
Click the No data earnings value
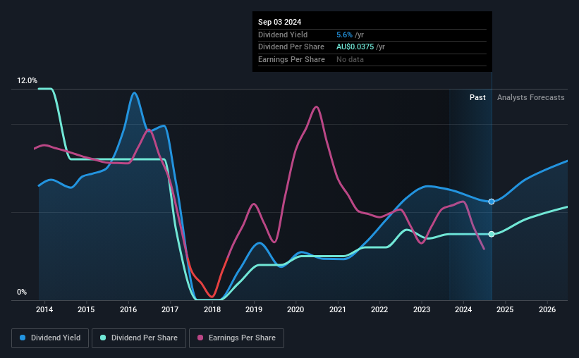pos(350,59)
